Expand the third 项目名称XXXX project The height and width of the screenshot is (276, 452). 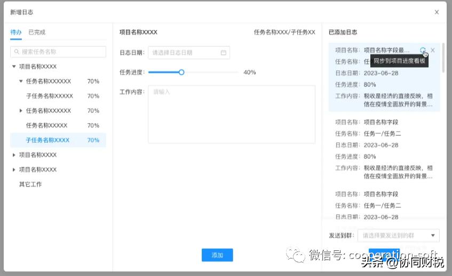[14, 169]
